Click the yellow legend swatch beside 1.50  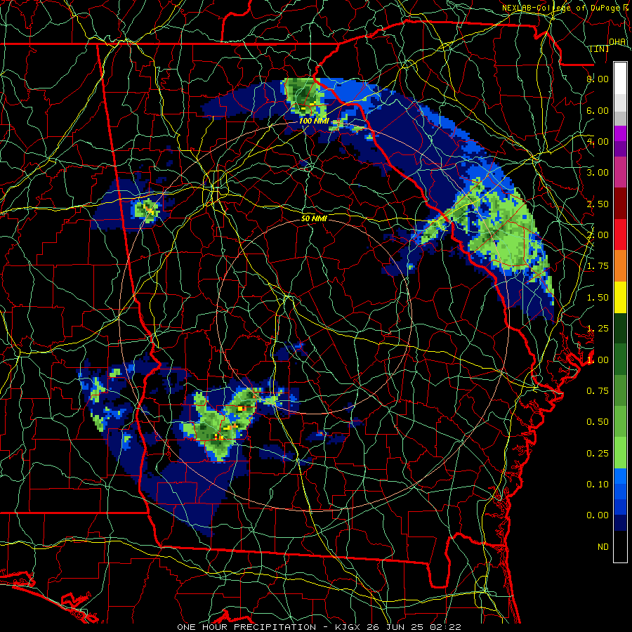coord(620,297)
